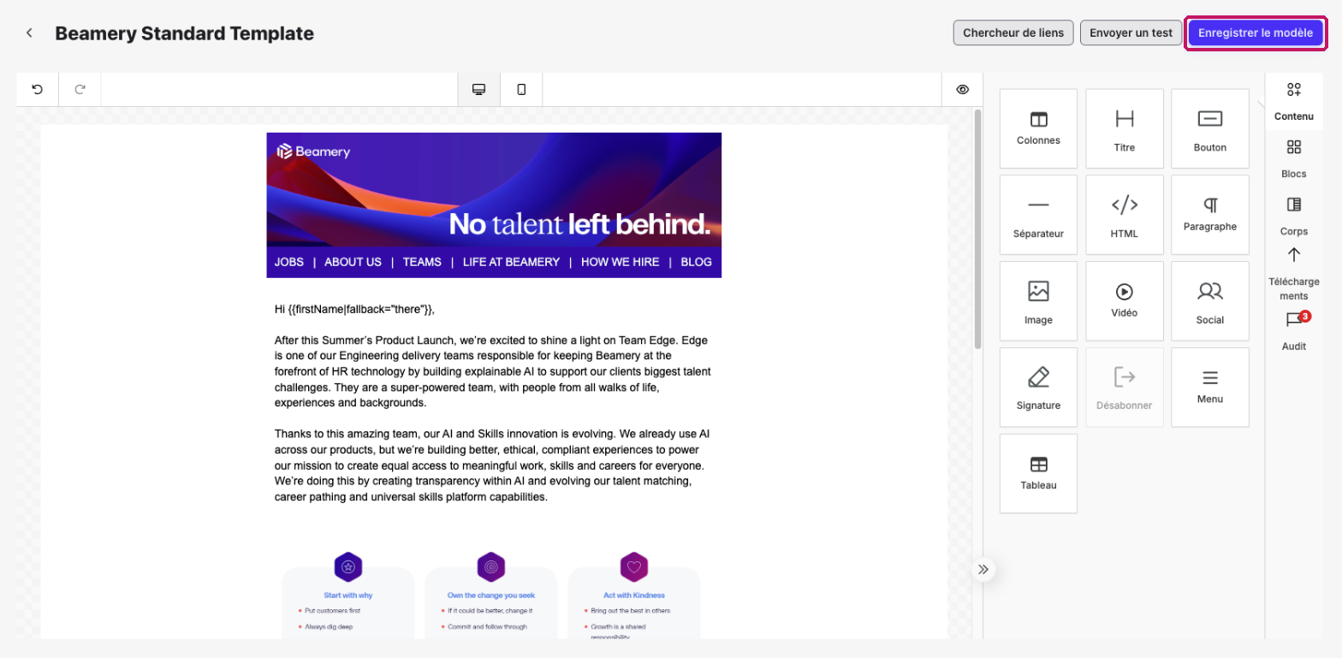The height and width of the screenshot is (658, 1342).
Task: Click the canvas vertical scrollbar
Action: [977, 229]
